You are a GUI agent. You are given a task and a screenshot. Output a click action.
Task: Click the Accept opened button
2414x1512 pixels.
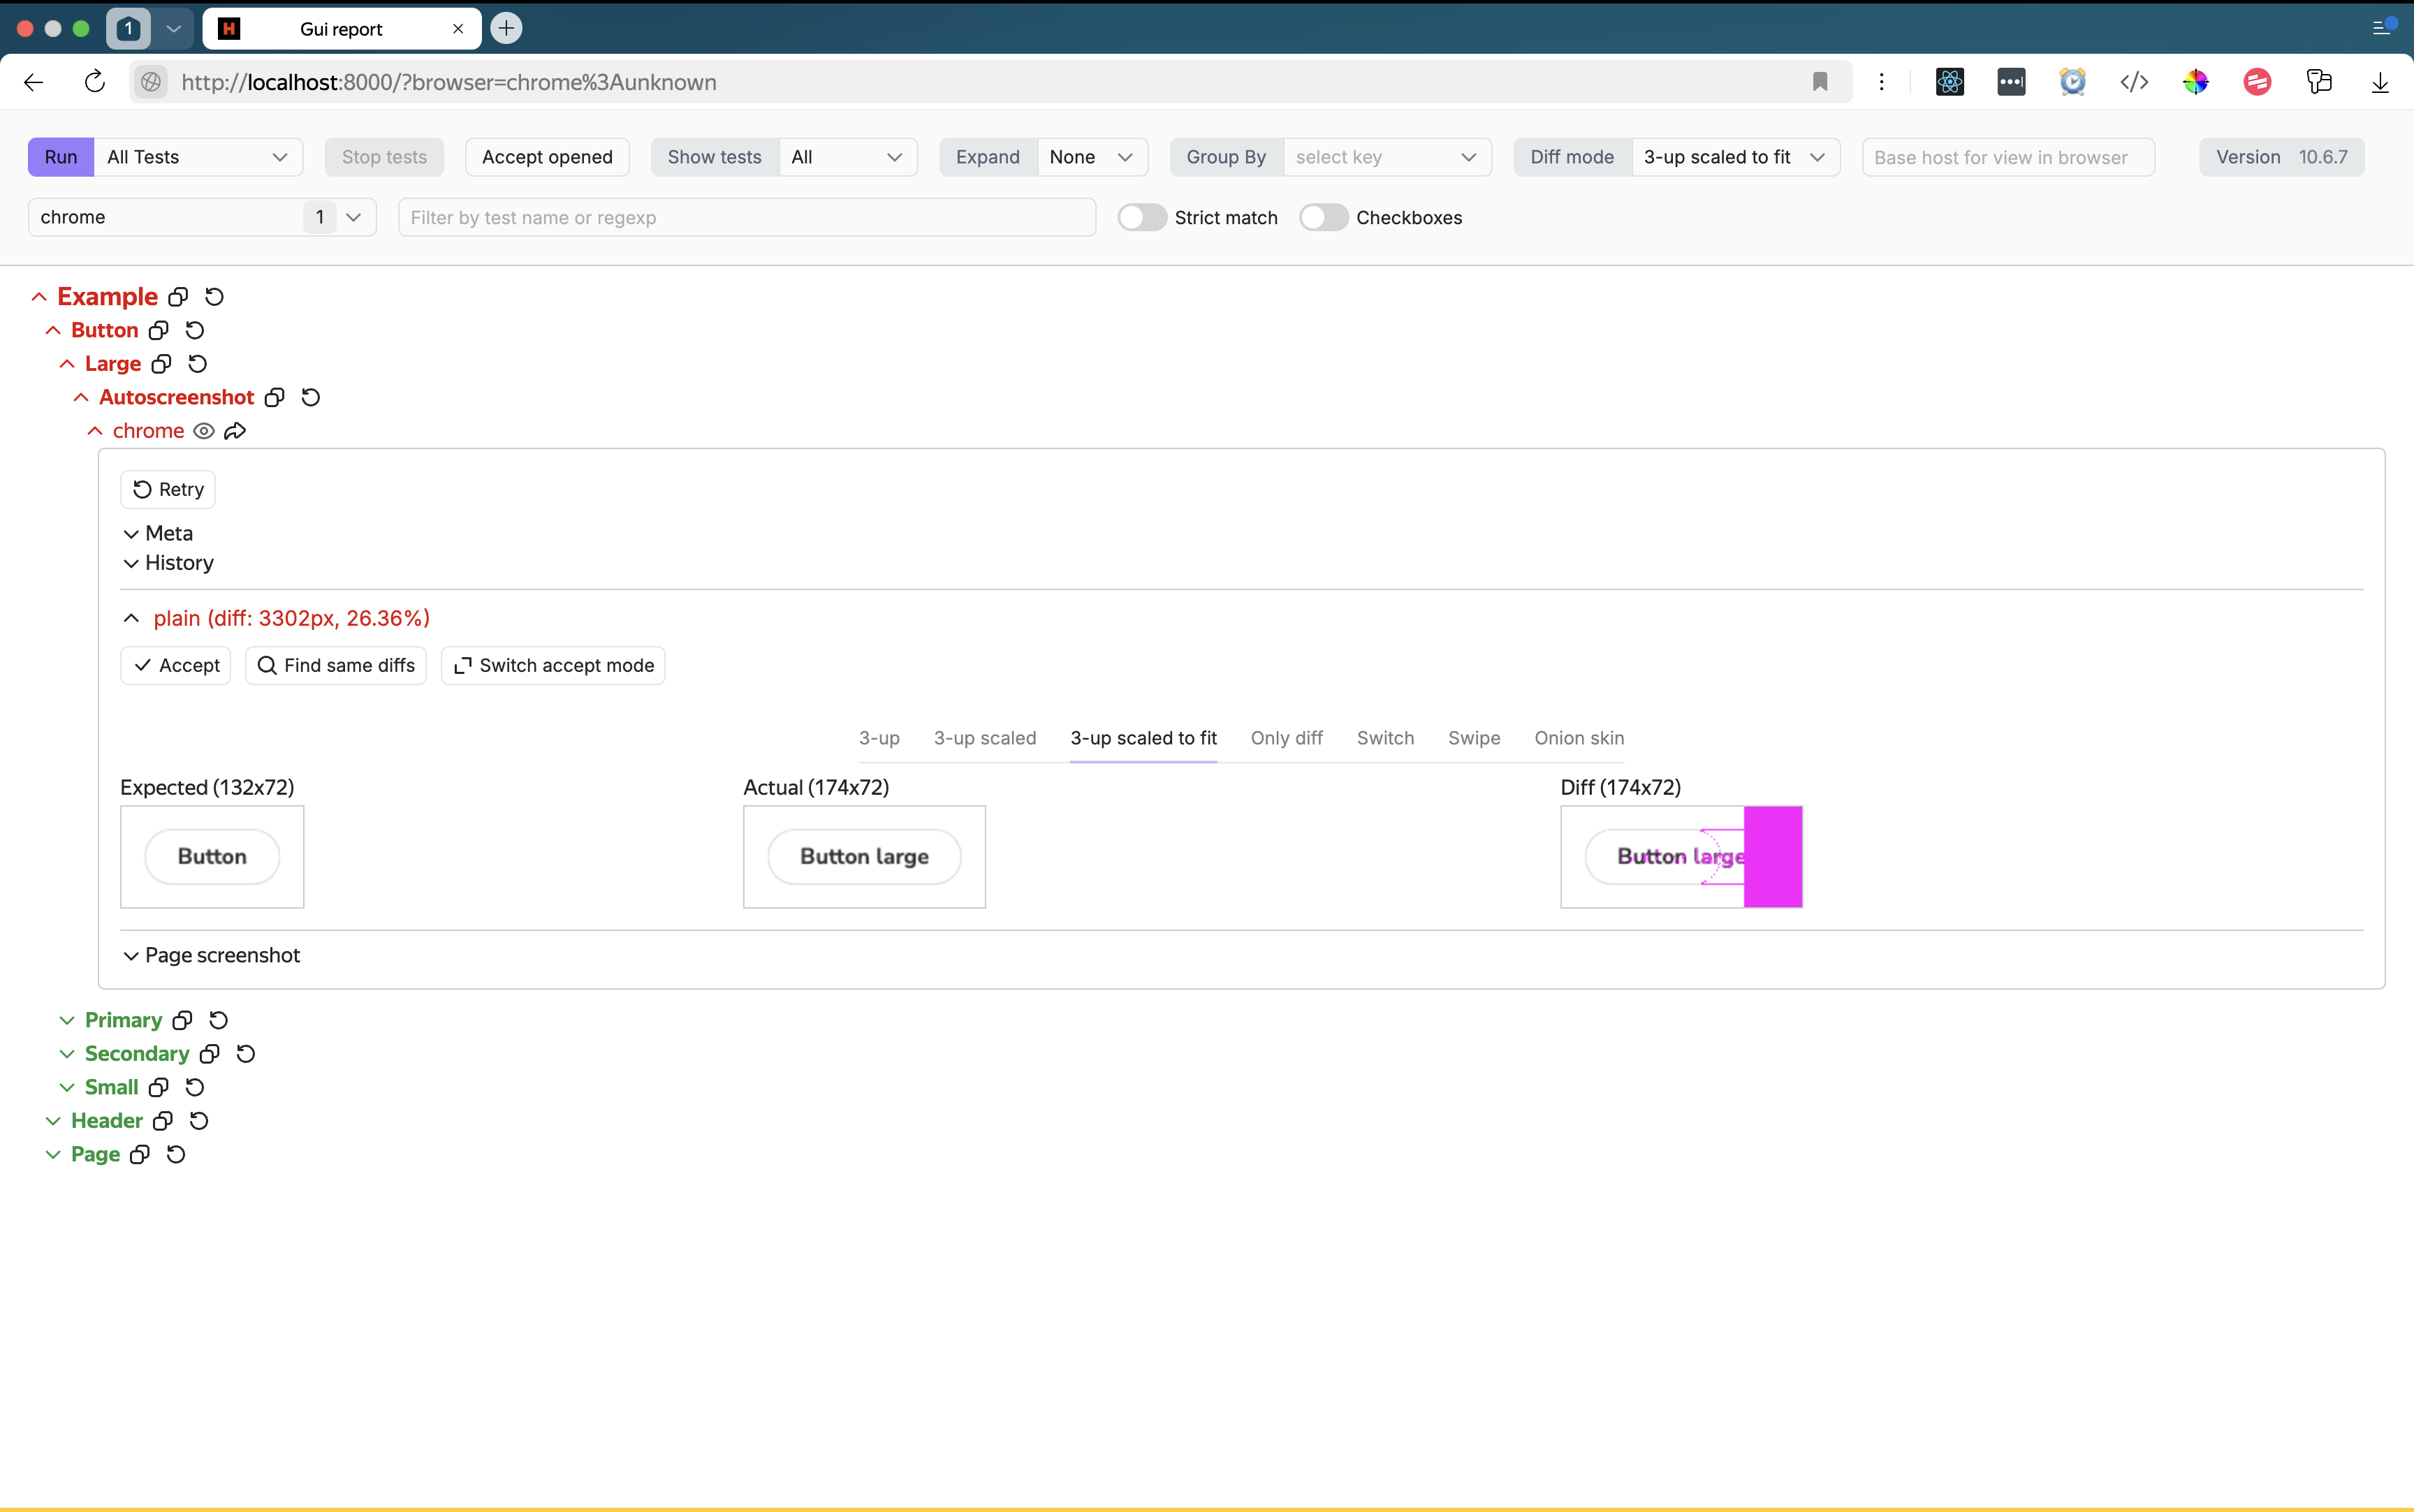(547, 157)
